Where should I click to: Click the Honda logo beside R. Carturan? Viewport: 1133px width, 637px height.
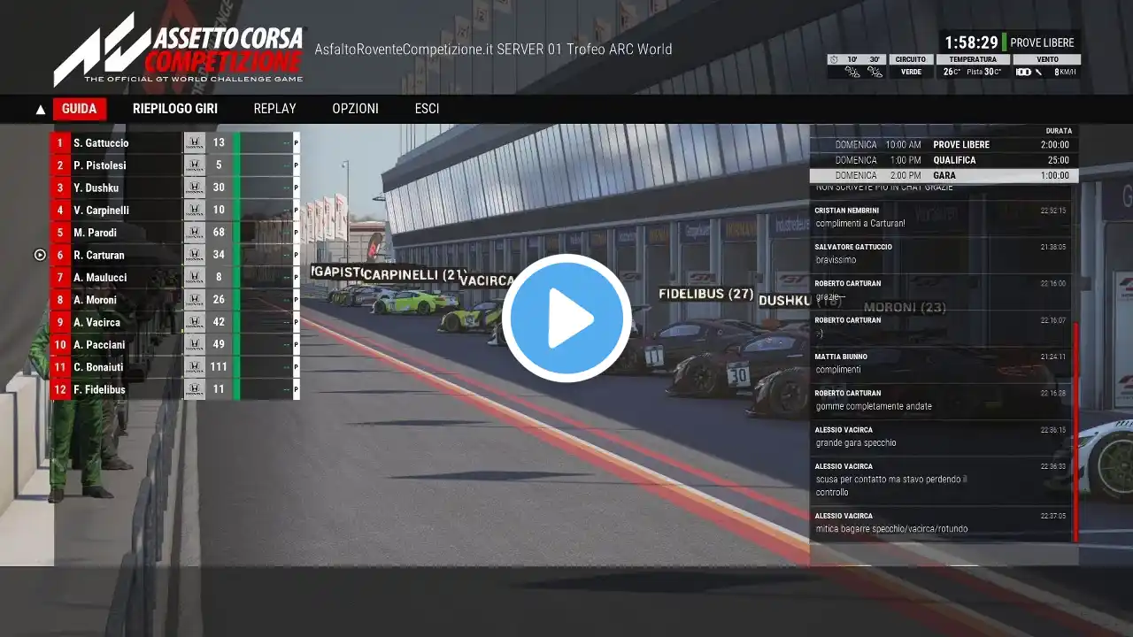click(195, 255)
